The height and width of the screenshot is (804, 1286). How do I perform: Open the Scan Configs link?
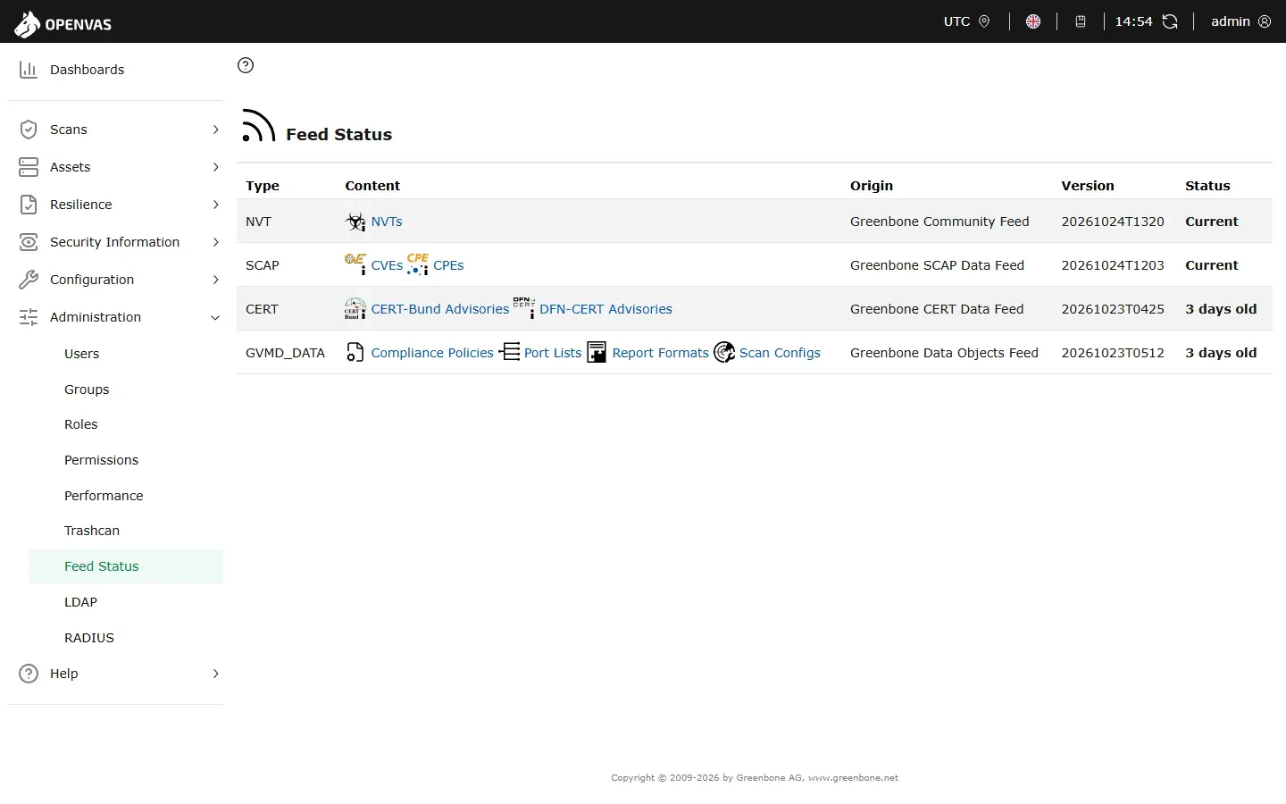(780, 353)
